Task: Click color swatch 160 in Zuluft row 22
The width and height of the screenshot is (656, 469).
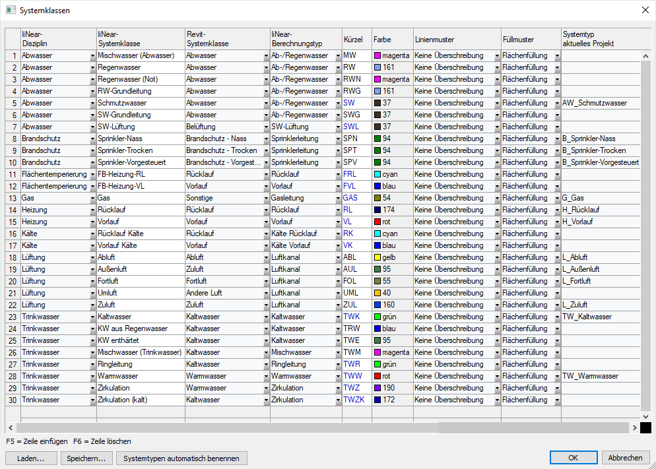Action: (x=377, y=305)
